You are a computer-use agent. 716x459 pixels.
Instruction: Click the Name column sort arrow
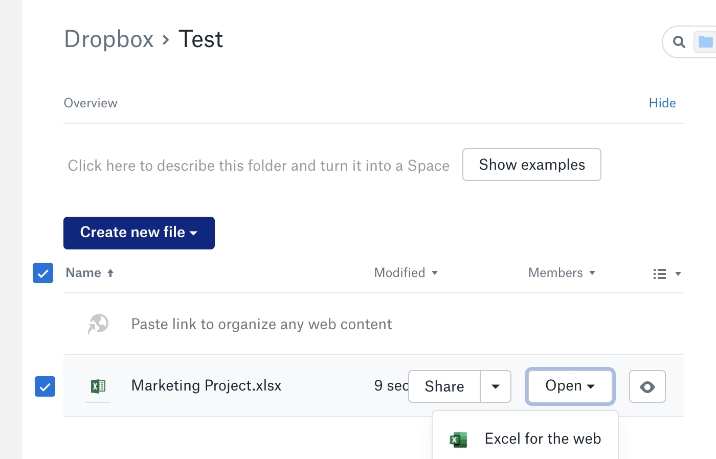[110, 273]
